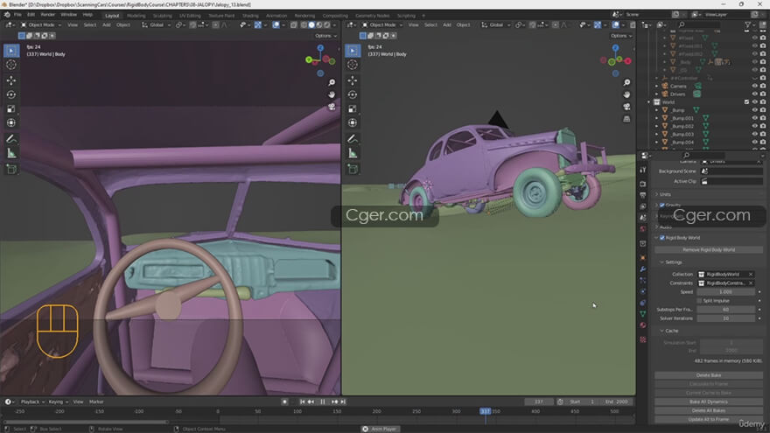
Task: Open the Render menu
Action: 47,15
